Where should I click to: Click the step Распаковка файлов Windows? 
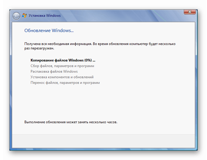coord(54,71)
